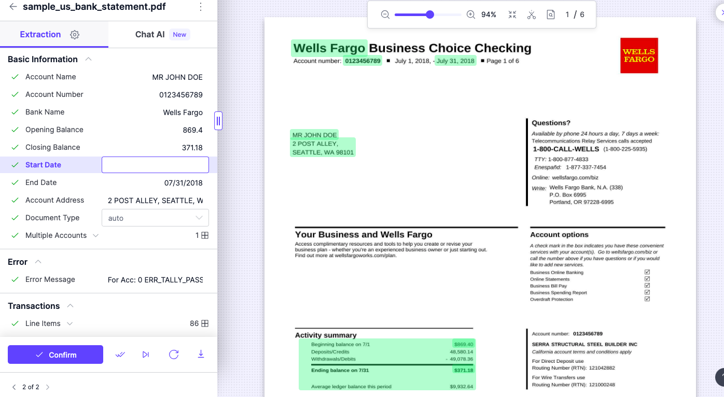Click highlighted $869.40 beginning balance in document
Viewport: 724px width, 397px height.
pyautogui.click(x=464, y=344)
